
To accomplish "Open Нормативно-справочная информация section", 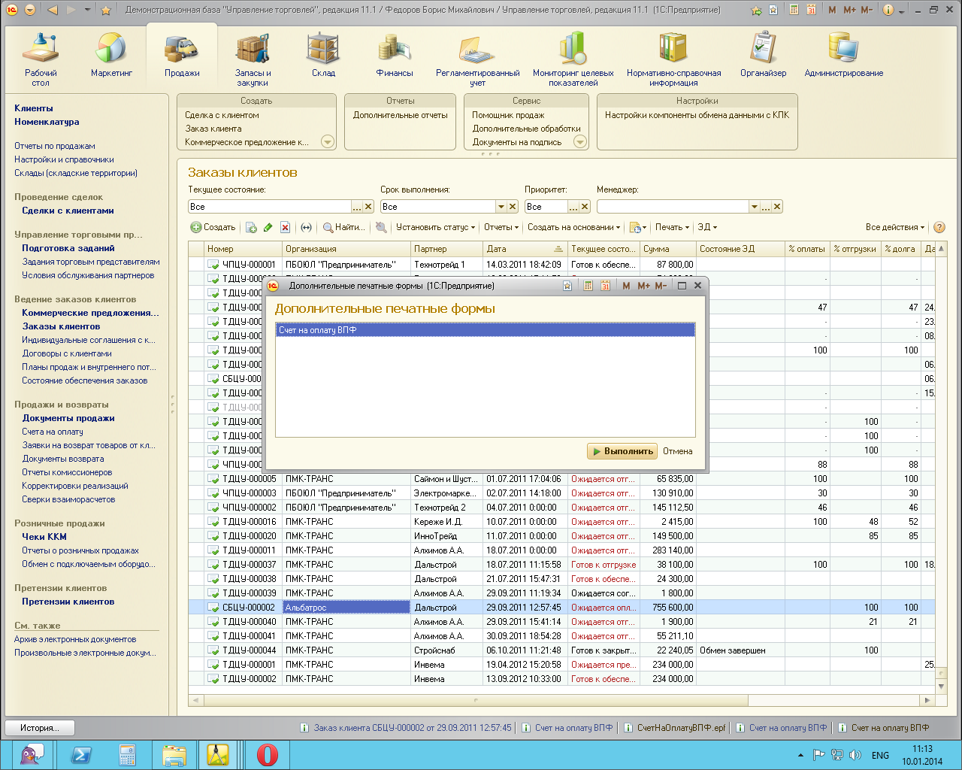I will point(673,60).
